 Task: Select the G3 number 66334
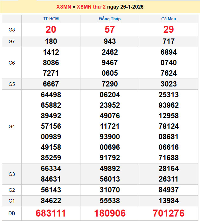click(51, 169)
